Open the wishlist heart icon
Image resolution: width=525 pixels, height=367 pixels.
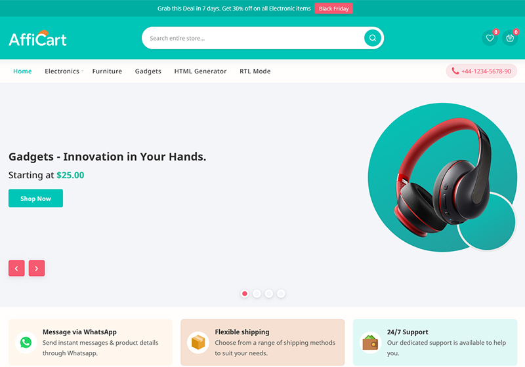point(490,38)
